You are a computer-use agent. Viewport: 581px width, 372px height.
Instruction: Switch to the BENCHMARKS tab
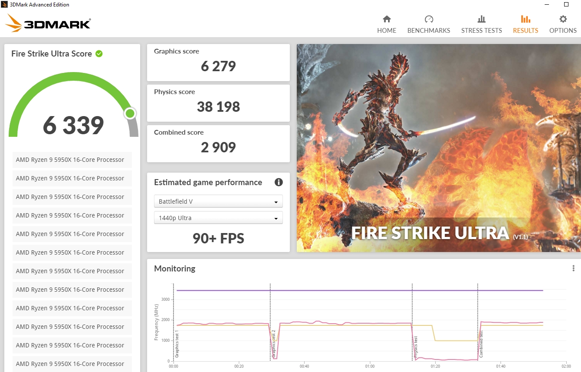click(x=429, y=25)
